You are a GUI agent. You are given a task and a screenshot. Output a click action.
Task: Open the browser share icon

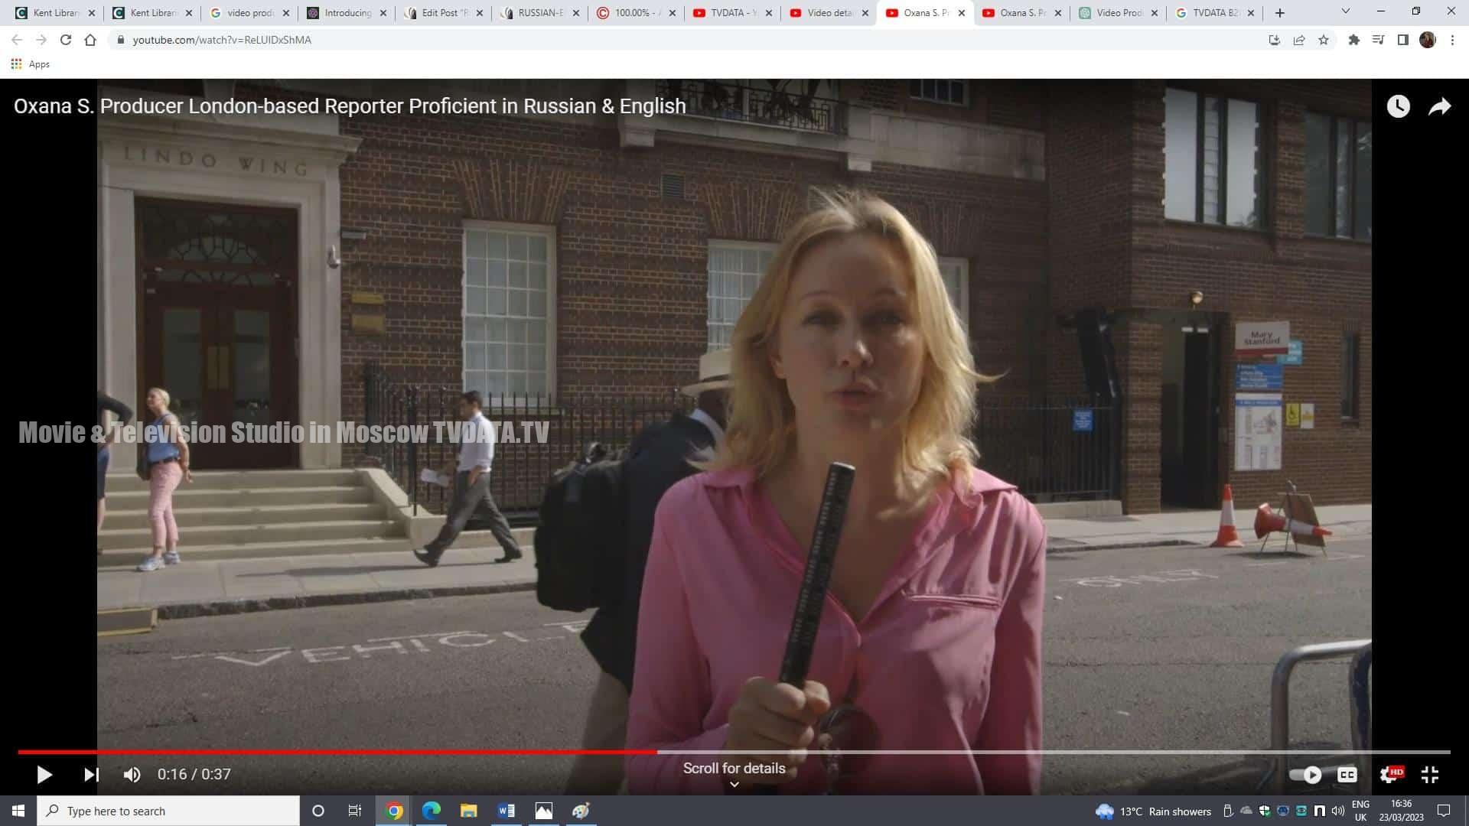(x=1299, y=40)
